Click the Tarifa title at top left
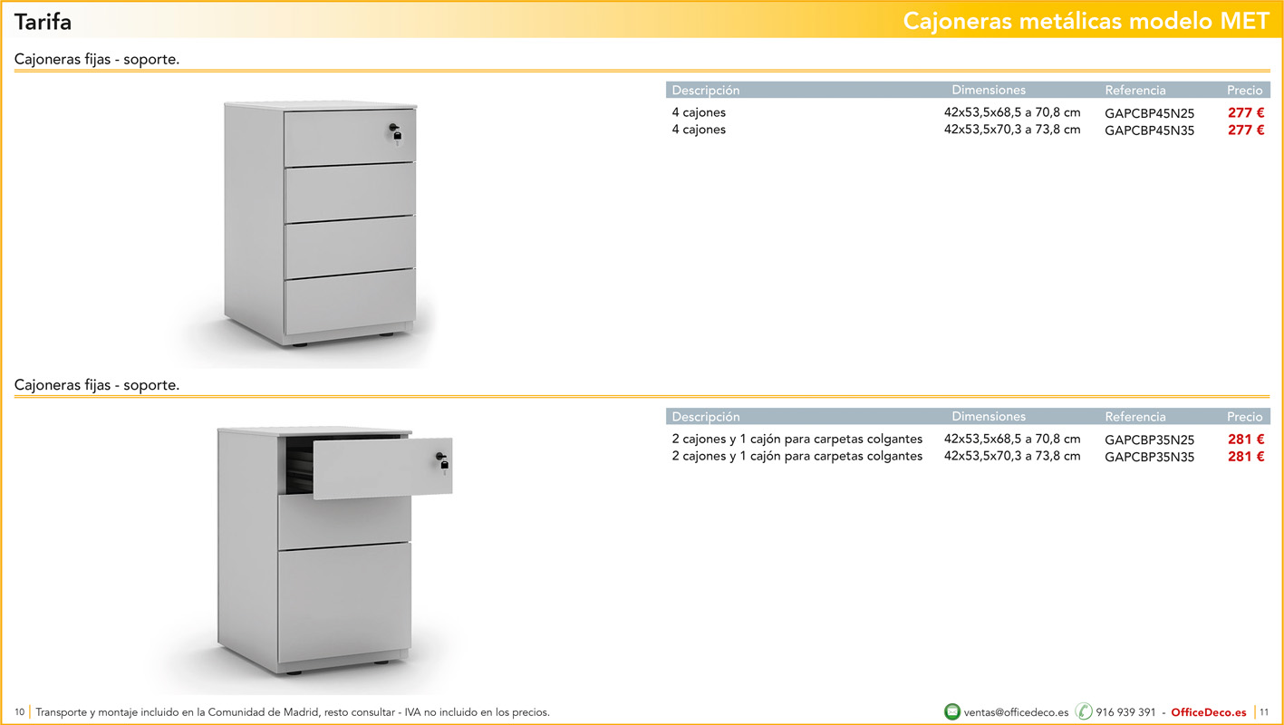 coord(43,22)
